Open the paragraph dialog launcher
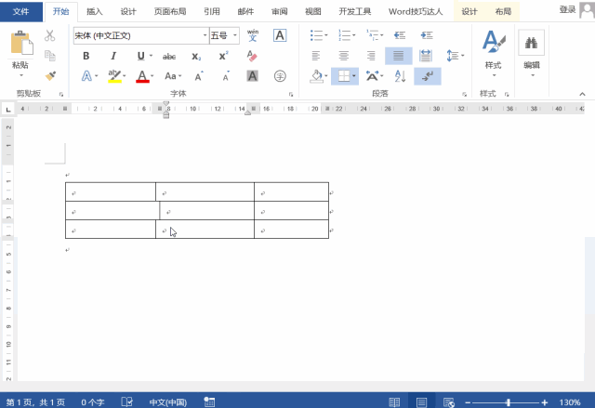The image size is (595, 408). pyautogui.click(x=464, y=94)
